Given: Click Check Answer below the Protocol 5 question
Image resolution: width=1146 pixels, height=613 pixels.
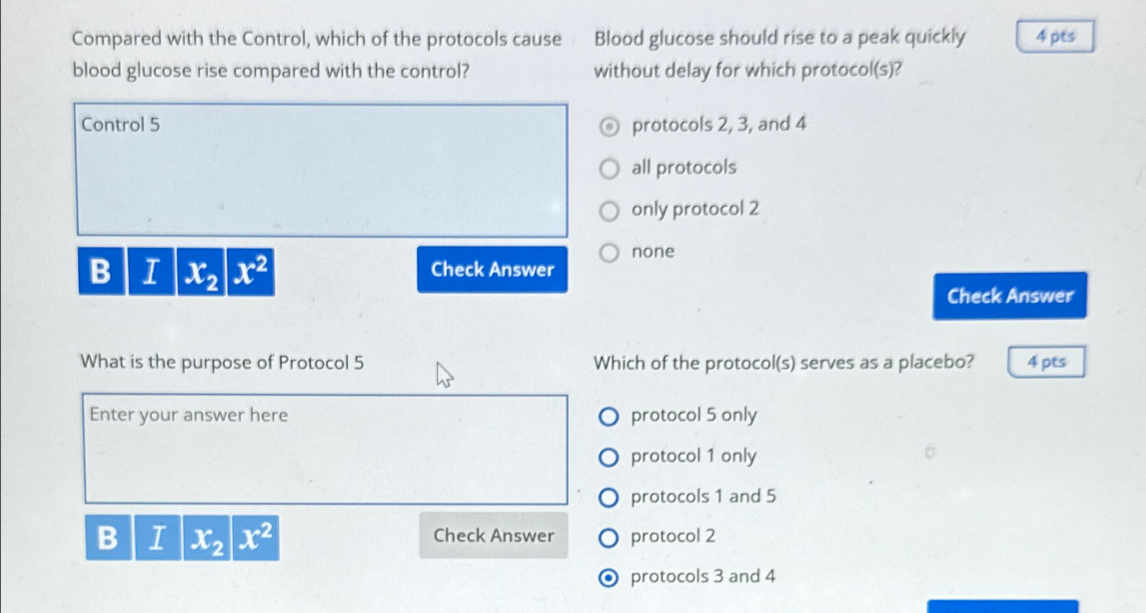Looking at the screenshot, I should 493,536.
